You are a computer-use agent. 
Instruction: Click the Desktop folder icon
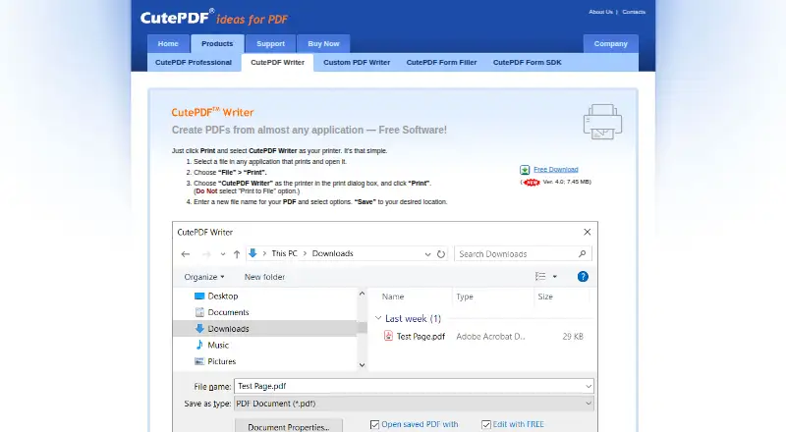click(199, 297)
